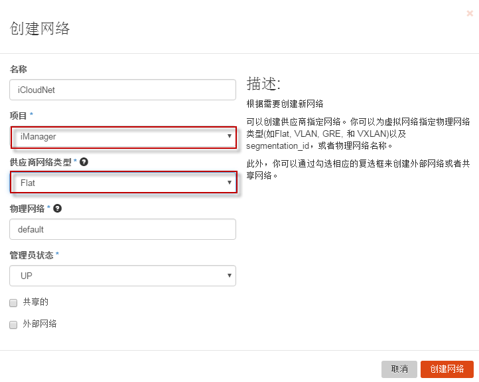The width and height of the screenshot is (479, 382).
Task: Focus the 名称 field containing iCloudNet
Action: point(123,90)
